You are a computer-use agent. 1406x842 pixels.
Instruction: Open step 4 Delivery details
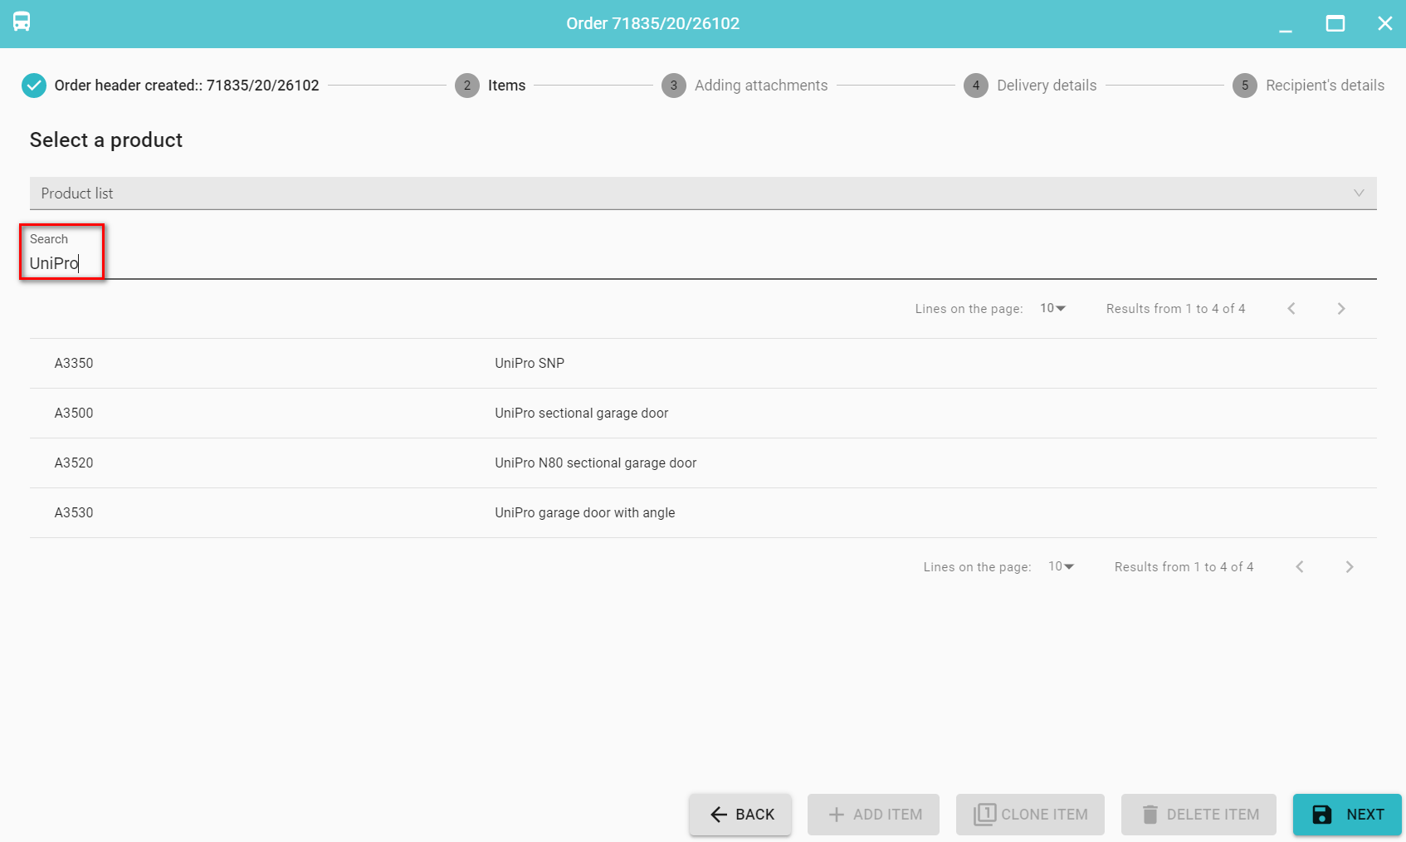tap(1046, 86)
